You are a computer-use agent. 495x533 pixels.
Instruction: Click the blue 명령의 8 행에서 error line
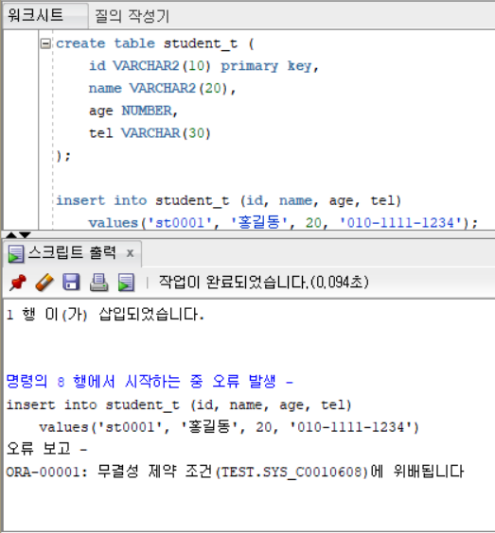coord(150,382)
